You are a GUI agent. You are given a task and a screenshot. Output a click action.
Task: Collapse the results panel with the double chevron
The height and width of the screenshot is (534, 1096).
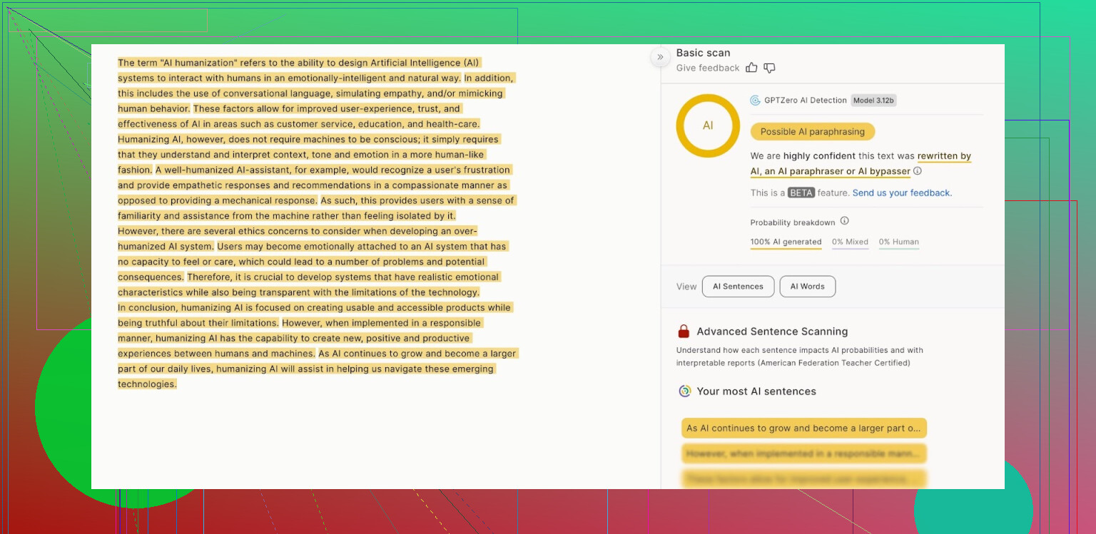[660, 57]
